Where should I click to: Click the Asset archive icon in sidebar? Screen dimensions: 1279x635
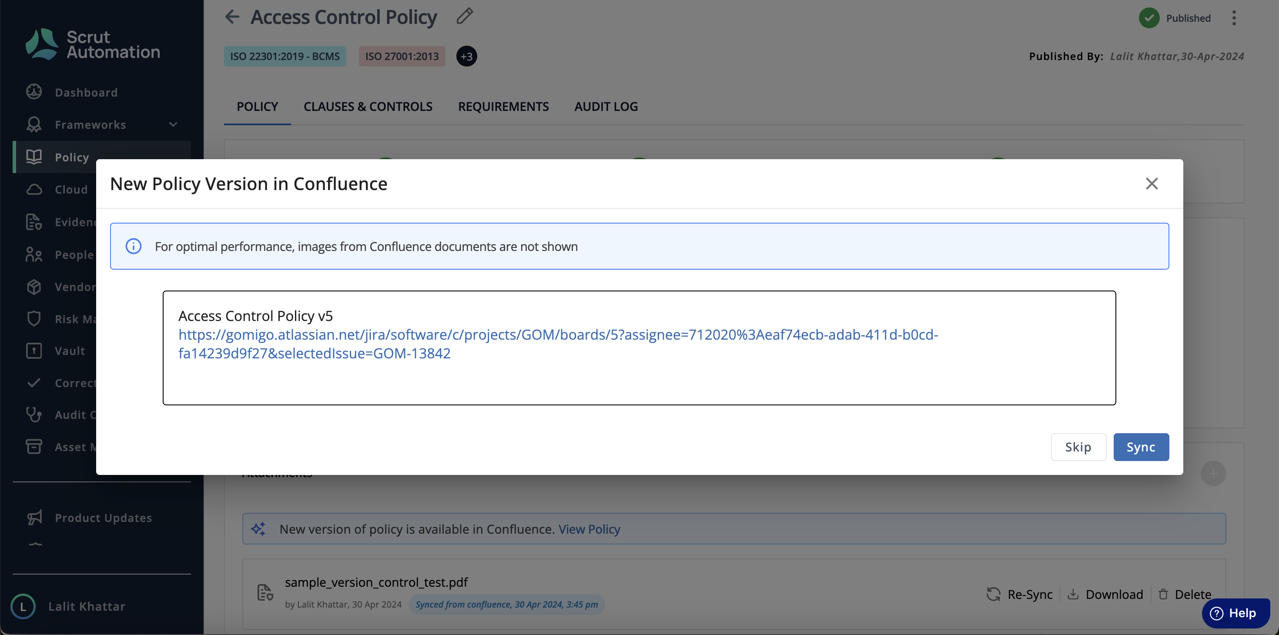34,447
